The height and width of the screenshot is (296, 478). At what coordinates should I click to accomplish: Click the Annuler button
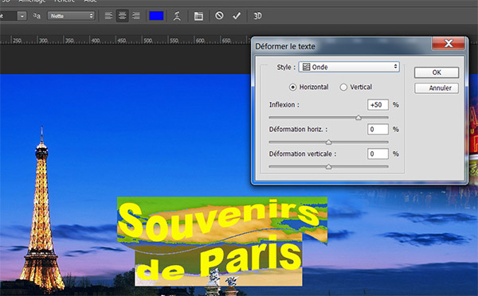click(437, 88)
